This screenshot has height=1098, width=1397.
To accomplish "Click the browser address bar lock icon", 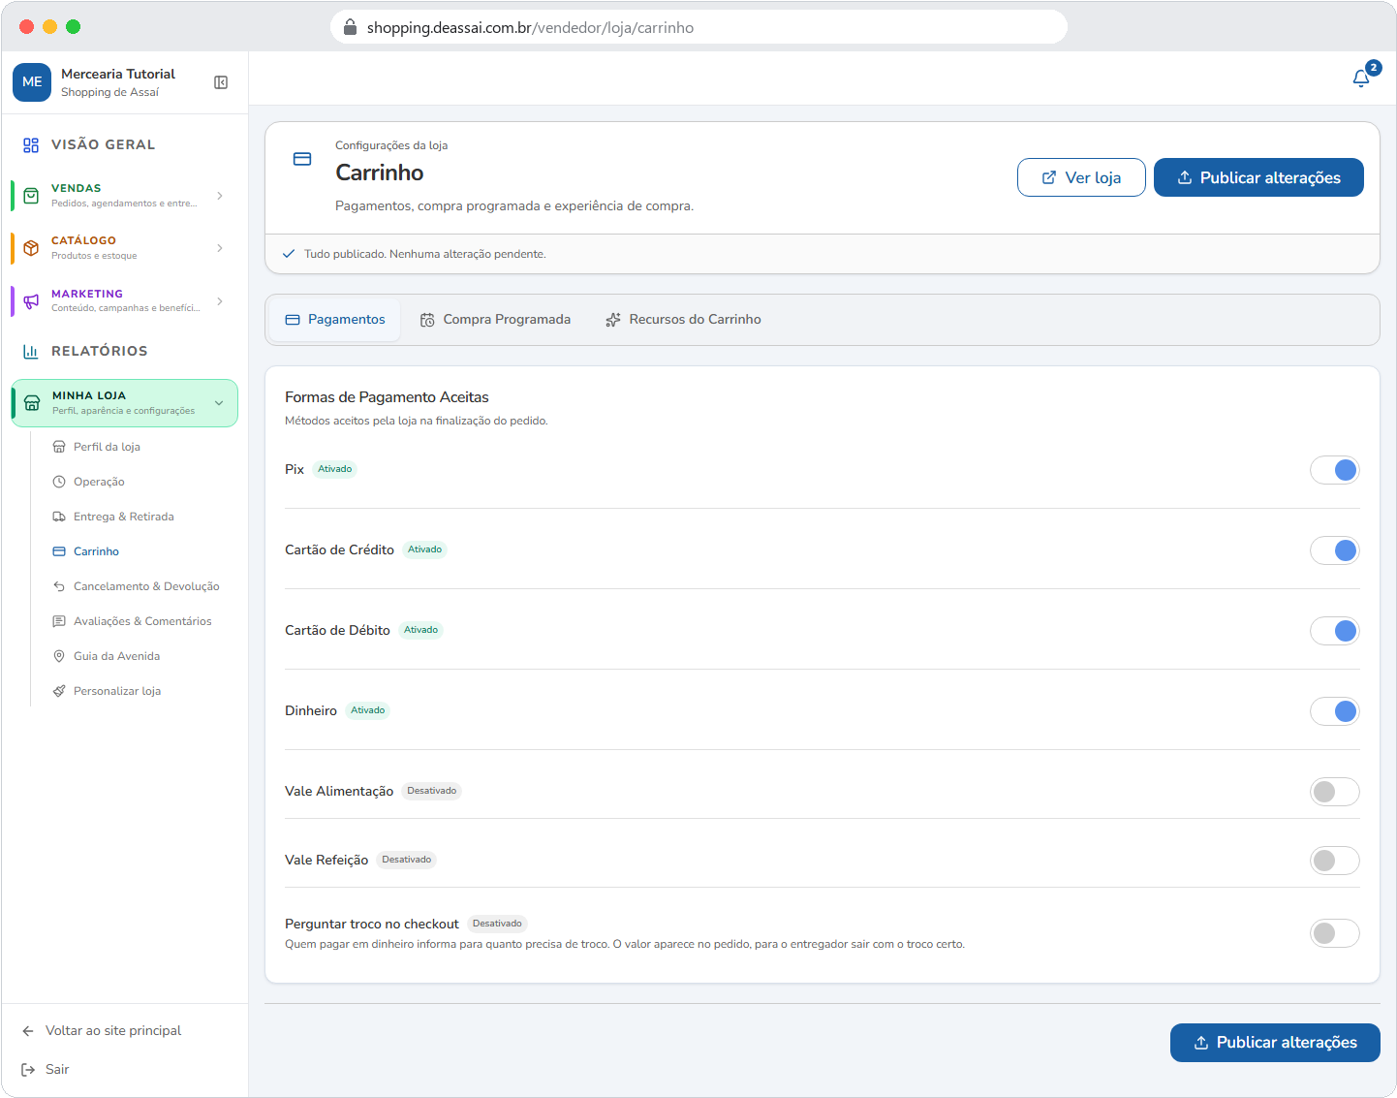I will point(350,27).
